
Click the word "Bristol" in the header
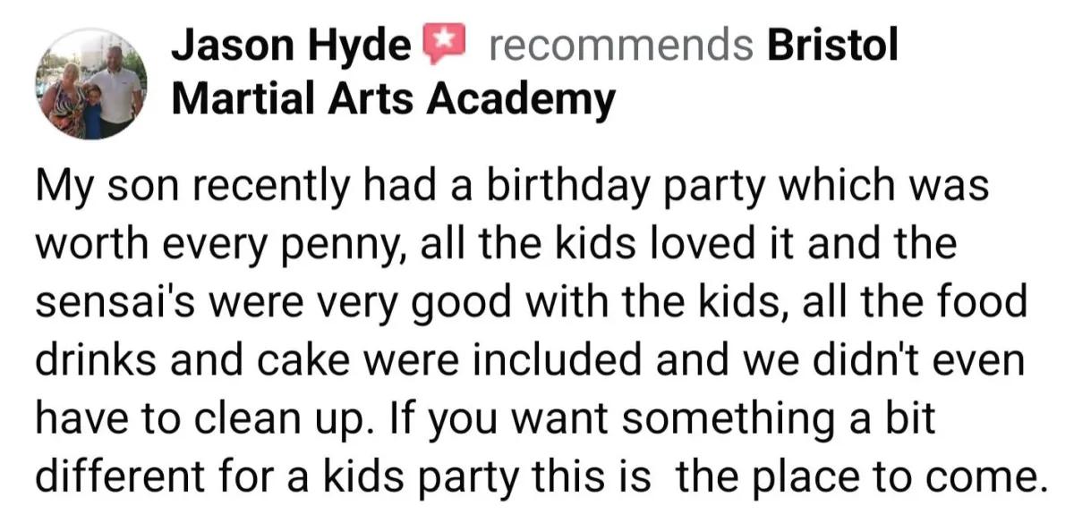click(832, 46)
